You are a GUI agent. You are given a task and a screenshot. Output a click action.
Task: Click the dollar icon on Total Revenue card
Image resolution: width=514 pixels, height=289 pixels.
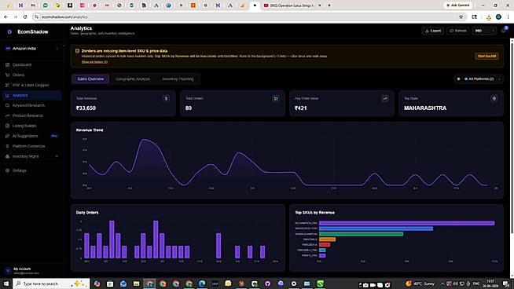click(x=166, y=98)
